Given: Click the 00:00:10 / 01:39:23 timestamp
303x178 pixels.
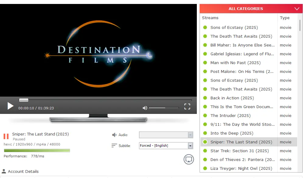Looking at the screenshot, I should 36,108.
